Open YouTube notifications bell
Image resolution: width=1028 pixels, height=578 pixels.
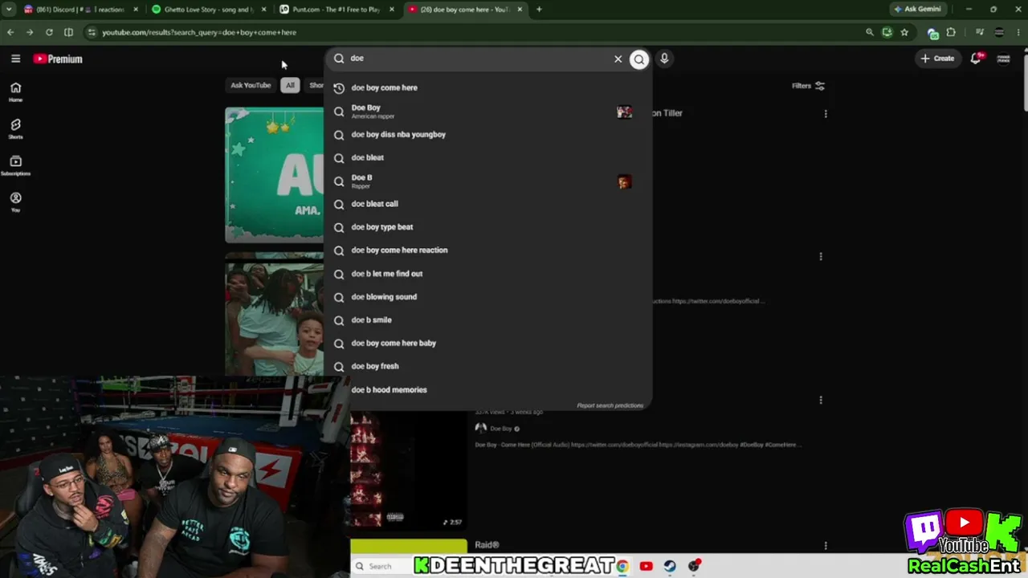coord(976,59)
